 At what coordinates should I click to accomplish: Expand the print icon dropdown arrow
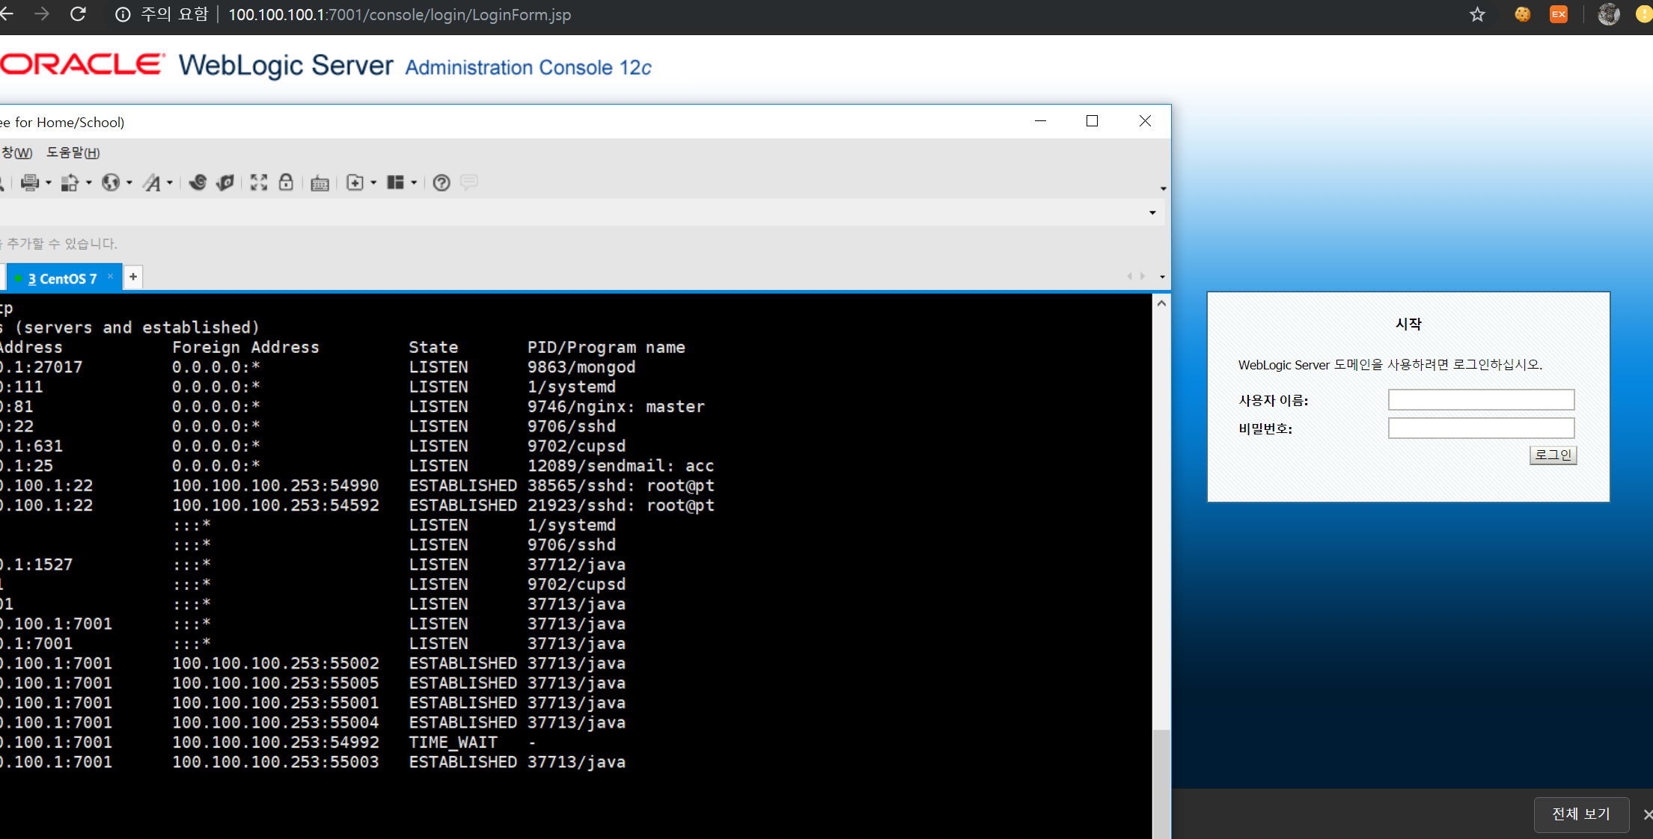[49, 183]
